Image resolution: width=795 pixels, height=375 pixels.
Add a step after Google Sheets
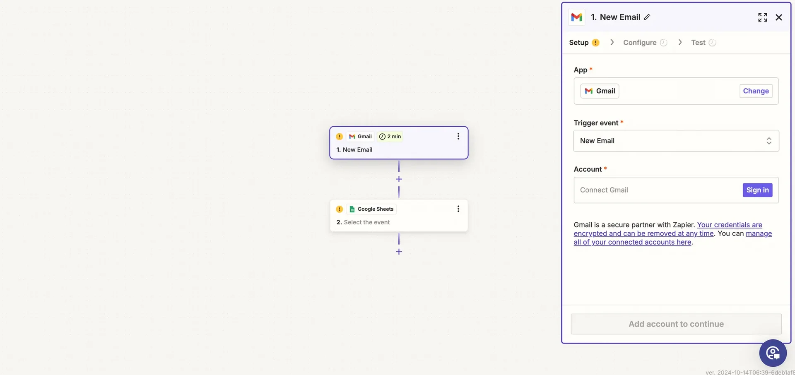[x=399, y=252]
